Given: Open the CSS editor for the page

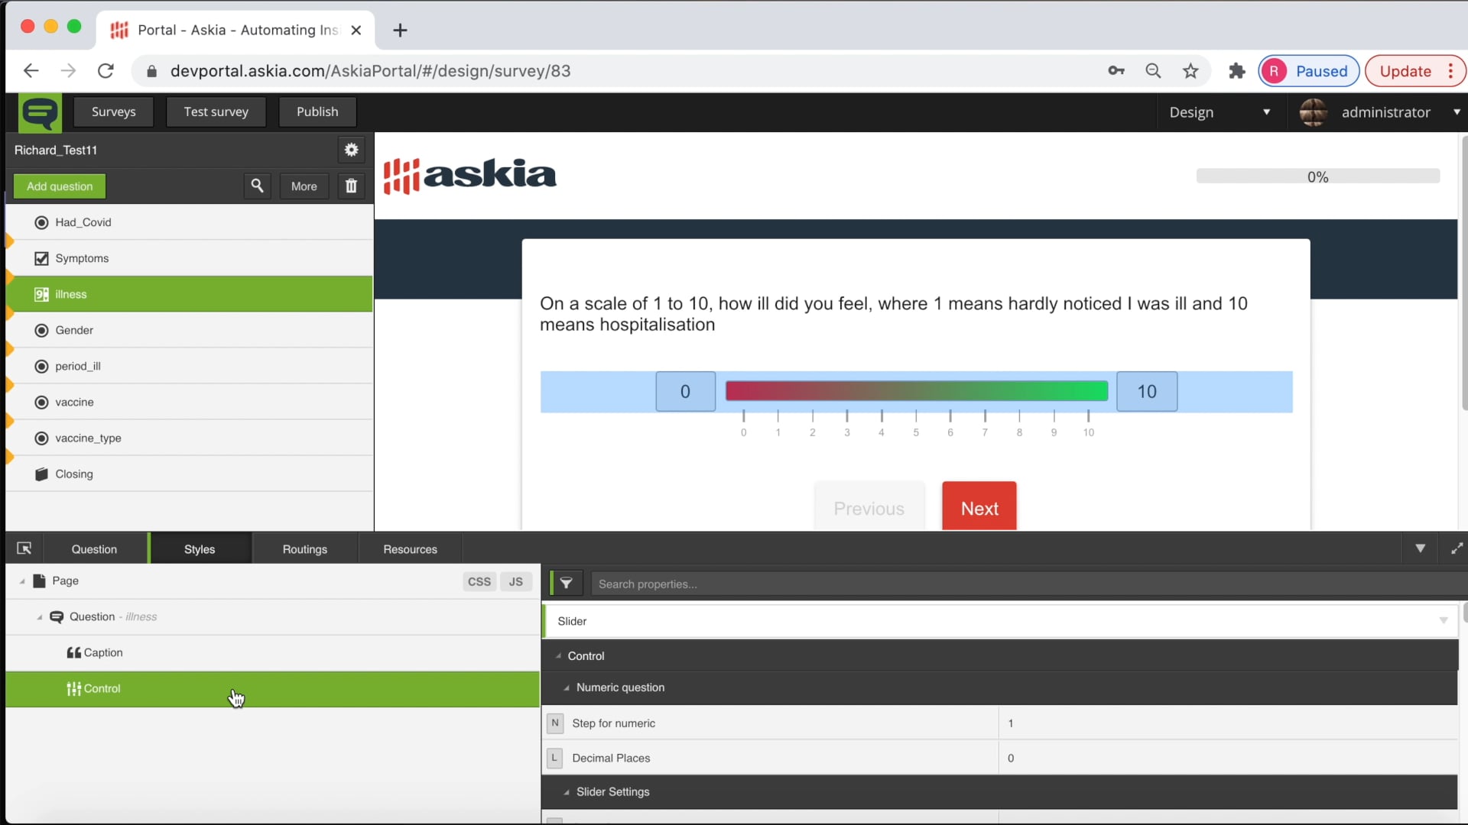Looking at the screenshot, I should [x=479, y=581].
